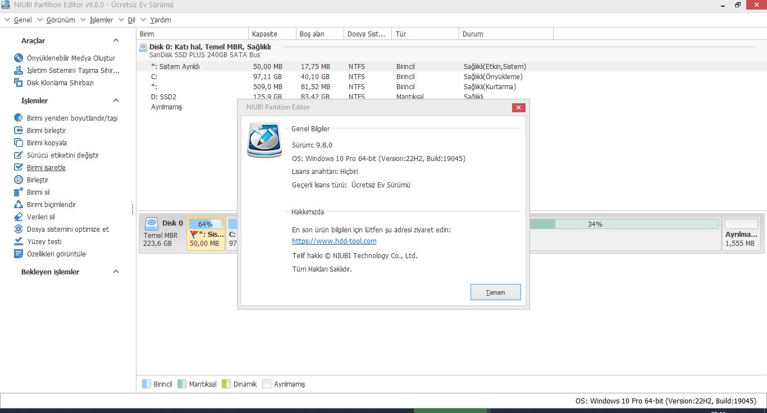Click the Disk 0 header icon in list
The width and height of the screenshot is (767, 413).
click(143, 47)
